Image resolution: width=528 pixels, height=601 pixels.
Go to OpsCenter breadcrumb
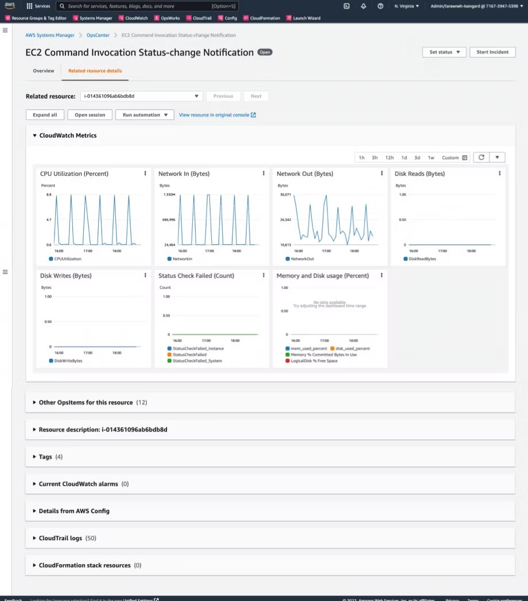point(98,35)
